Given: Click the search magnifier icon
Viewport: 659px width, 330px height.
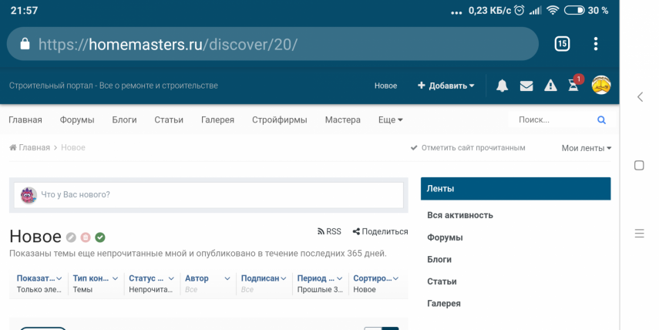Looking at the screenshot, I should click(x=601, y=120).
